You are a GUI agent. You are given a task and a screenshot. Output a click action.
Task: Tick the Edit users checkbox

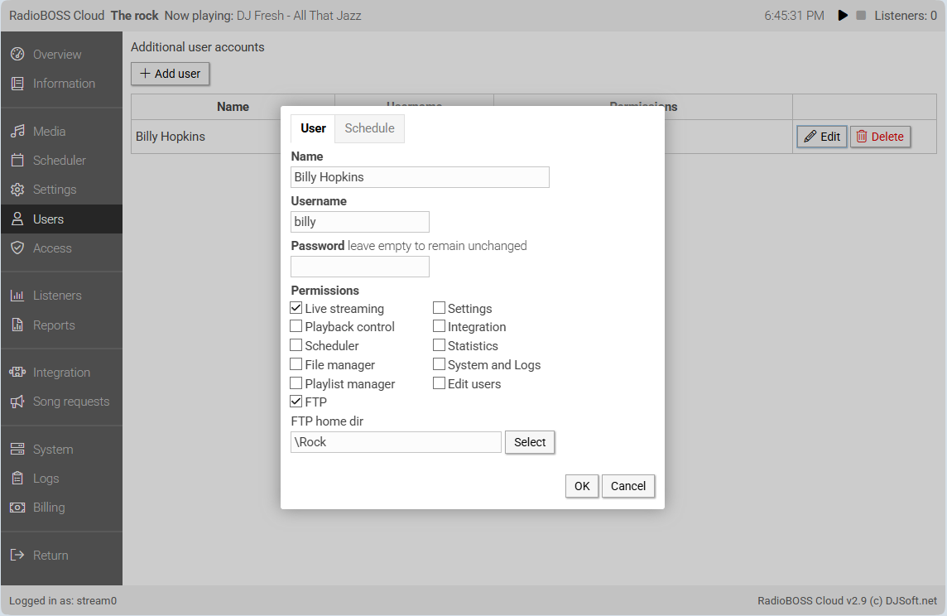(x=440, y=383)
